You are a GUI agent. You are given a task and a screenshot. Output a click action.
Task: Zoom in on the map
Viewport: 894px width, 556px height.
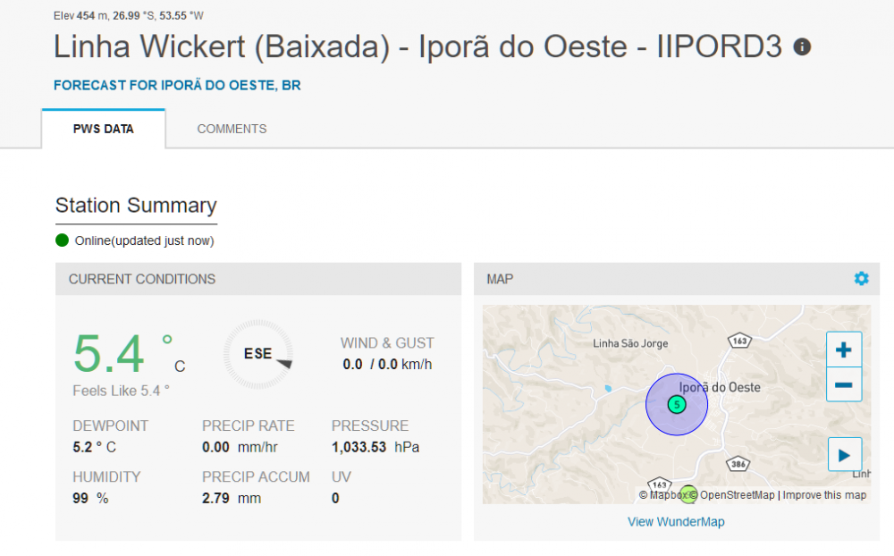843,350
